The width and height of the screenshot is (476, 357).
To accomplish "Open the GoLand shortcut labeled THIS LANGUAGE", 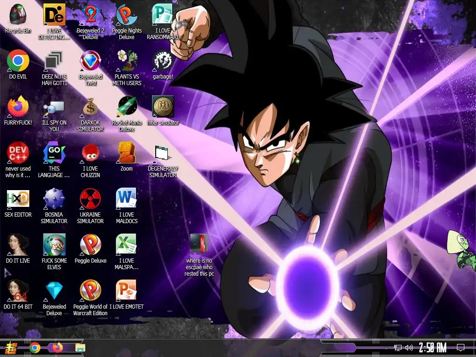I will (54, 152).
